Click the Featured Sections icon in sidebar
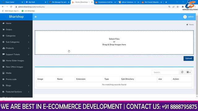 coord(3,92)
